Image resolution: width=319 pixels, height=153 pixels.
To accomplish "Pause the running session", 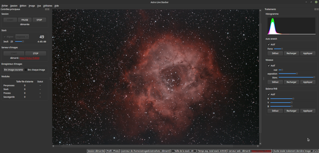I will point(25,20).
